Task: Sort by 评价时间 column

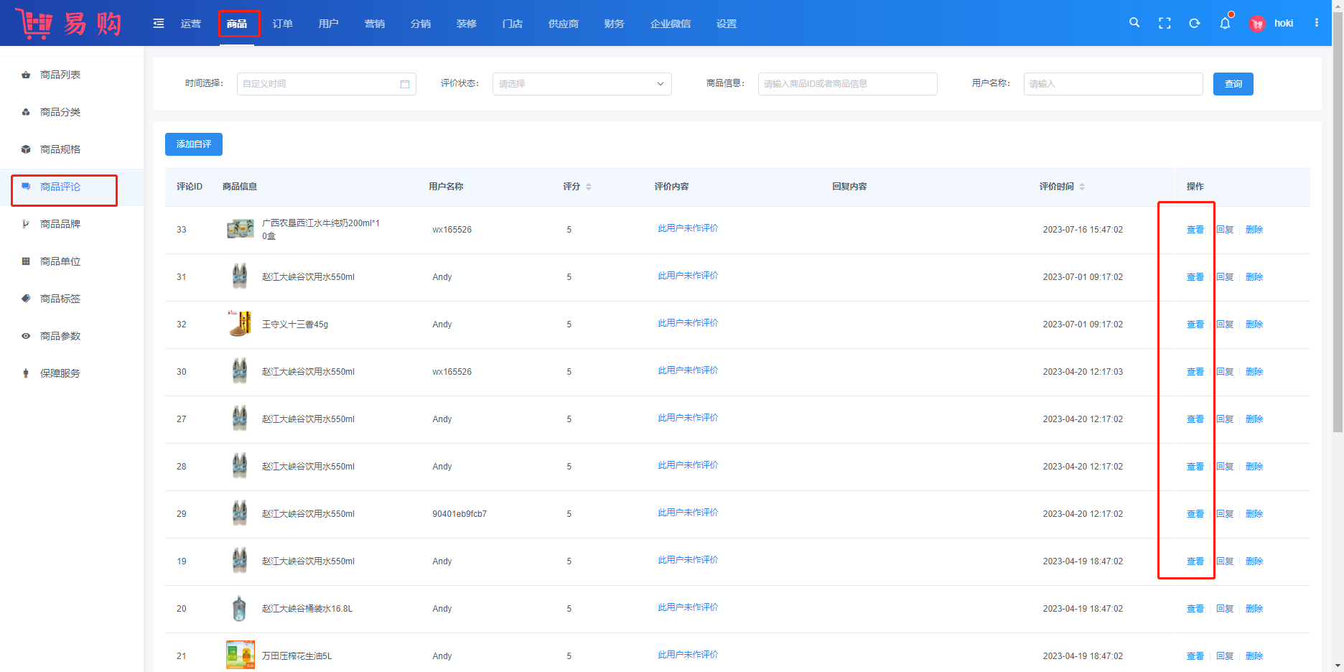Action: pos(1082,187)
